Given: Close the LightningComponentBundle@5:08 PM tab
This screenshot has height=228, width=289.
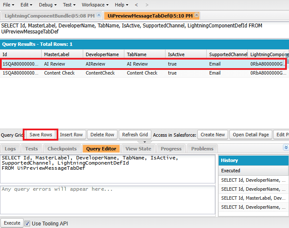Looking at the screenshot, I should coord(99,15).
